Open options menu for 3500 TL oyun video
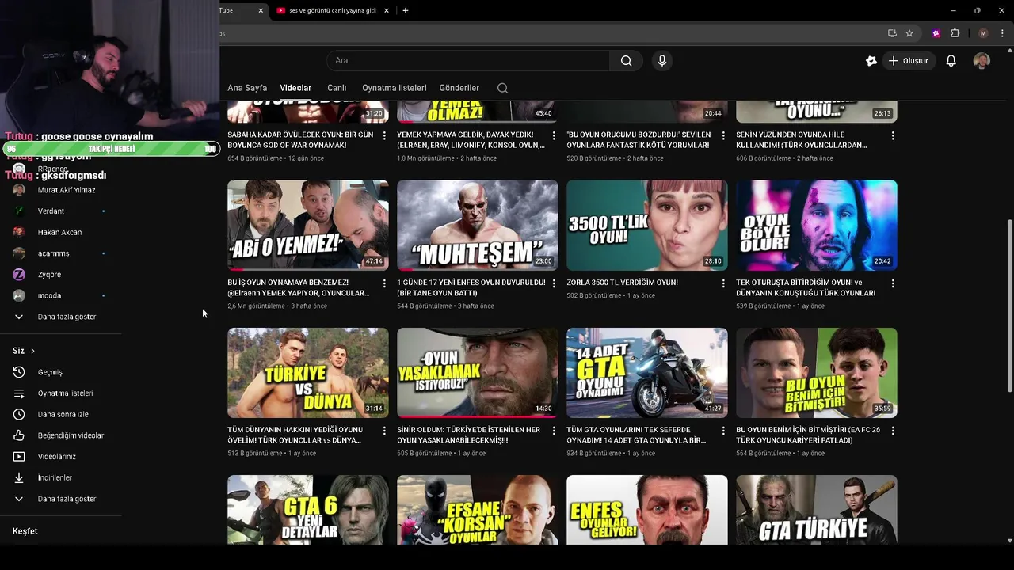This screenshot has width=1014, height=570. click(723, 283)
